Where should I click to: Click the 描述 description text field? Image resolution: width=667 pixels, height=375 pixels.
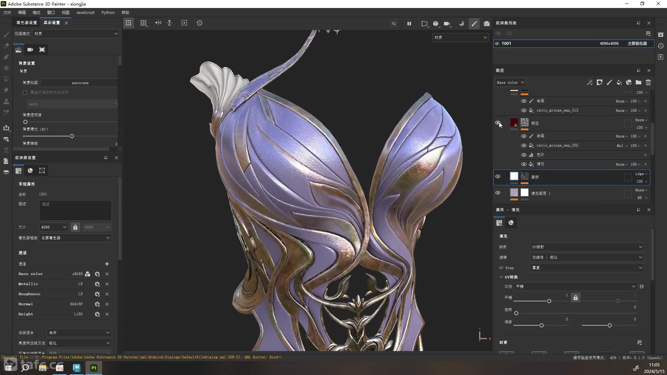click(75, 210)
